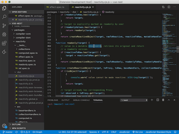
Task: Click the master branch indicator in status bar
Action: (x=7, y=132)
